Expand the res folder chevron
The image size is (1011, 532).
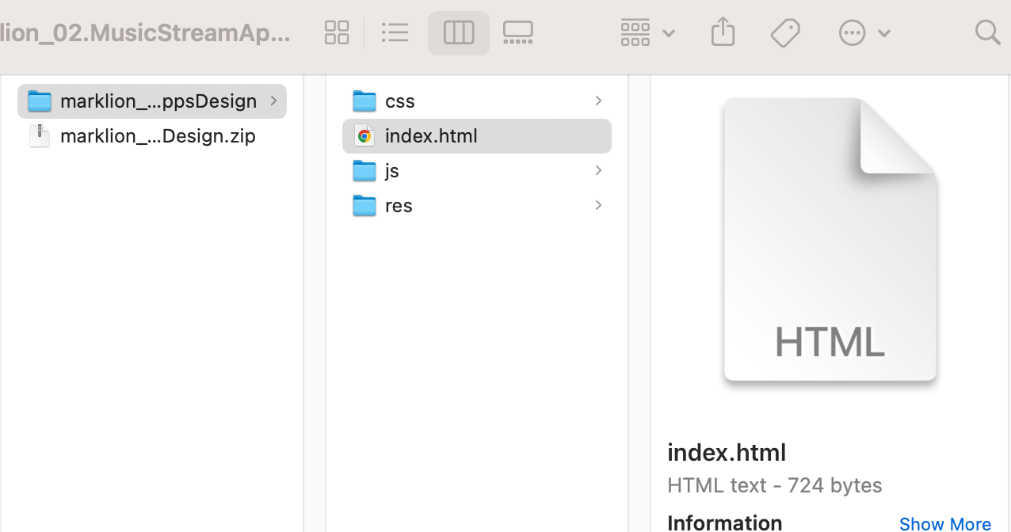click(x=598, y=206)
